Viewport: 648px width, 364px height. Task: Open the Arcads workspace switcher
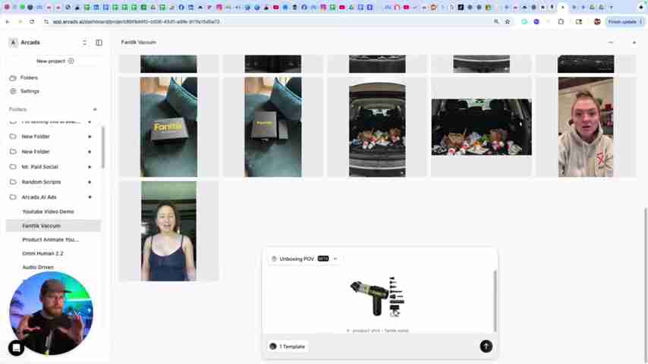pos(49,42)
